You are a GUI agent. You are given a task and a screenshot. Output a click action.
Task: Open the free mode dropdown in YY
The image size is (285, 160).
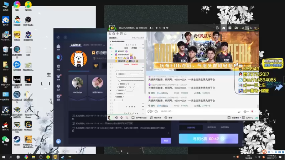(114, 38)
